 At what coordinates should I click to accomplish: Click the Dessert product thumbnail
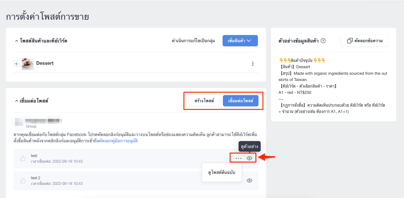[28, 63]
